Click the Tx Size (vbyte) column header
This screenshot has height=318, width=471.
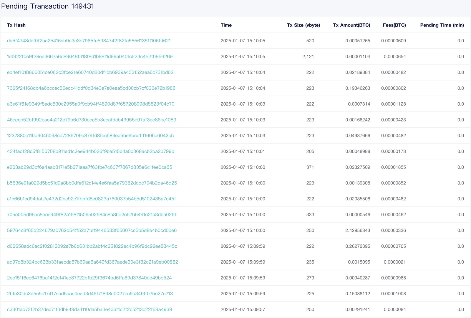pos(304,25)
